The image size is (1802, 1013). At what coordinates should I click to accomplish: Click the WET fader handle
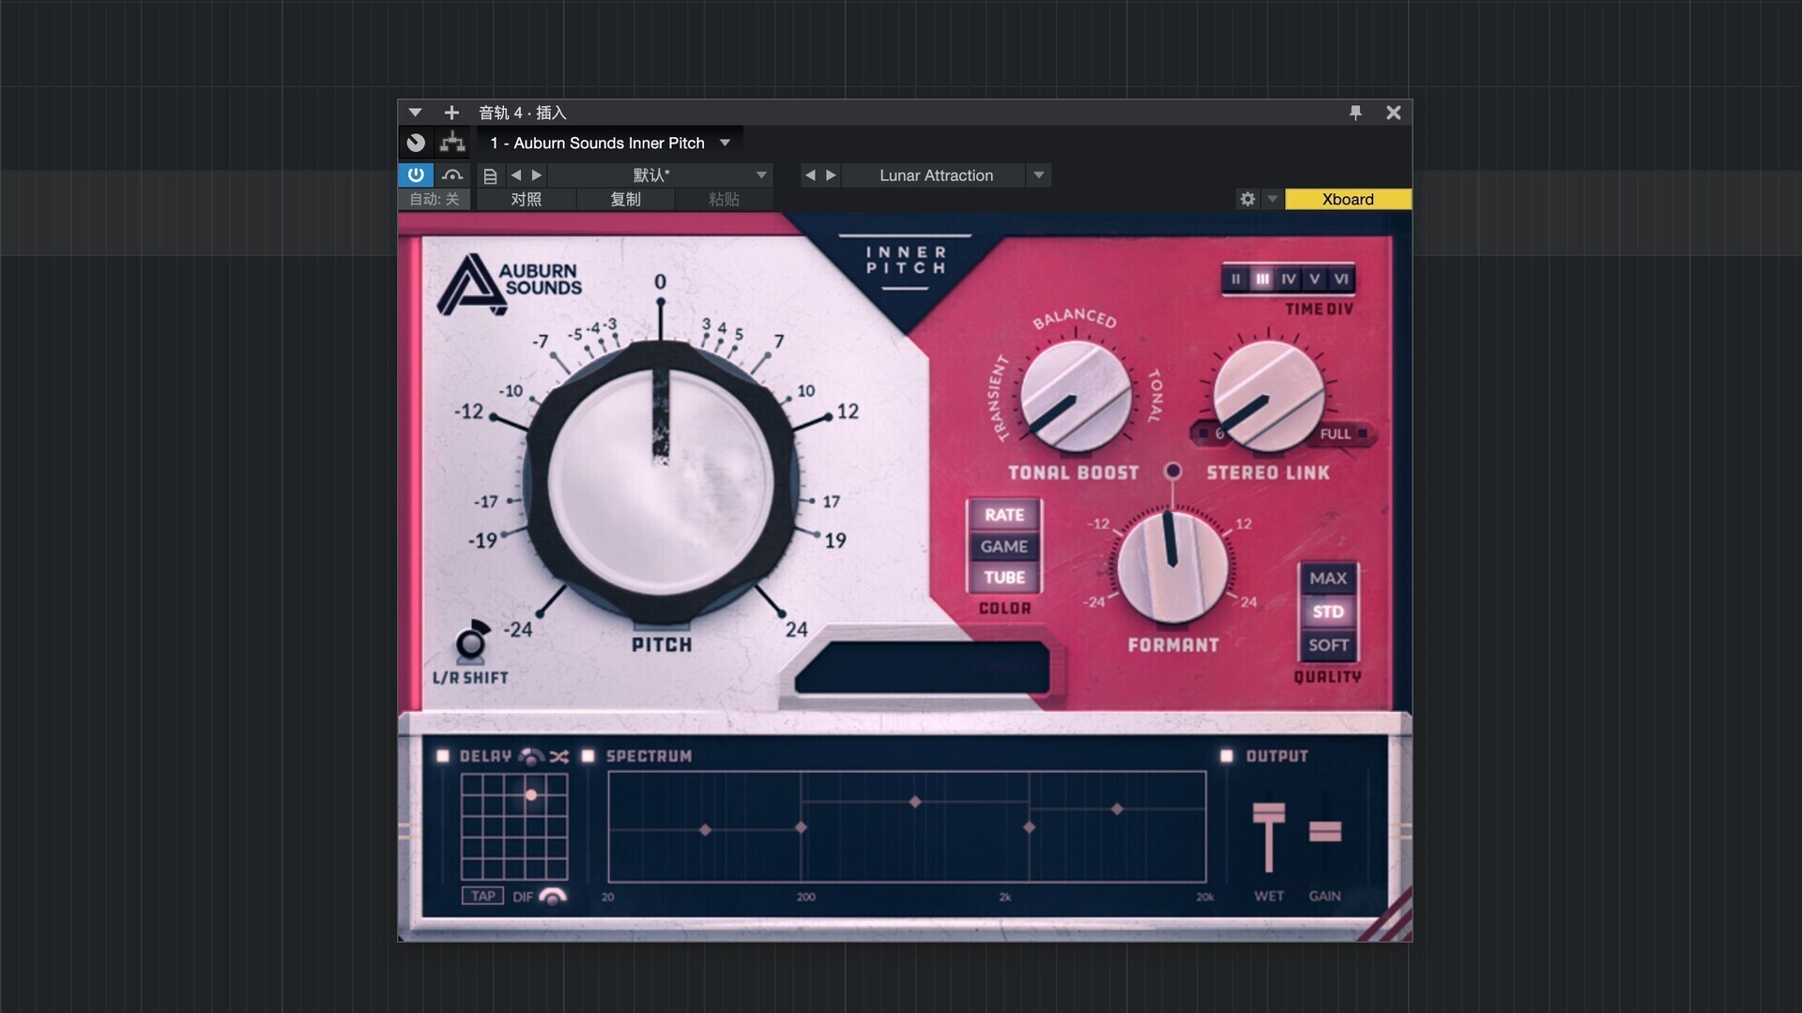pos(1269,814)
